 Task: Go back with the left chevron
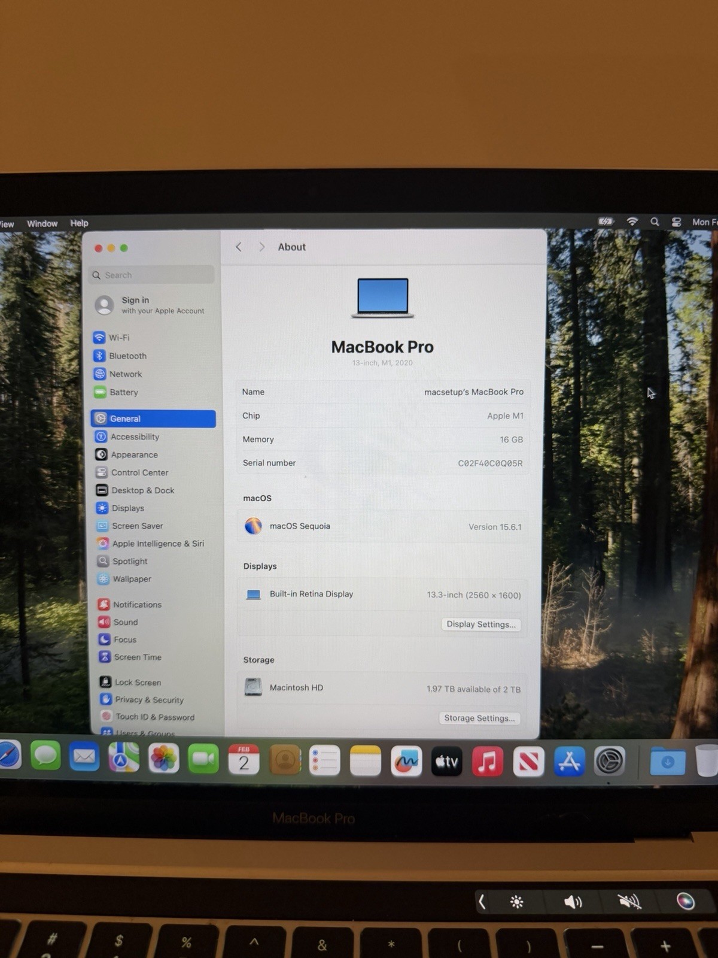pos(239,247)
